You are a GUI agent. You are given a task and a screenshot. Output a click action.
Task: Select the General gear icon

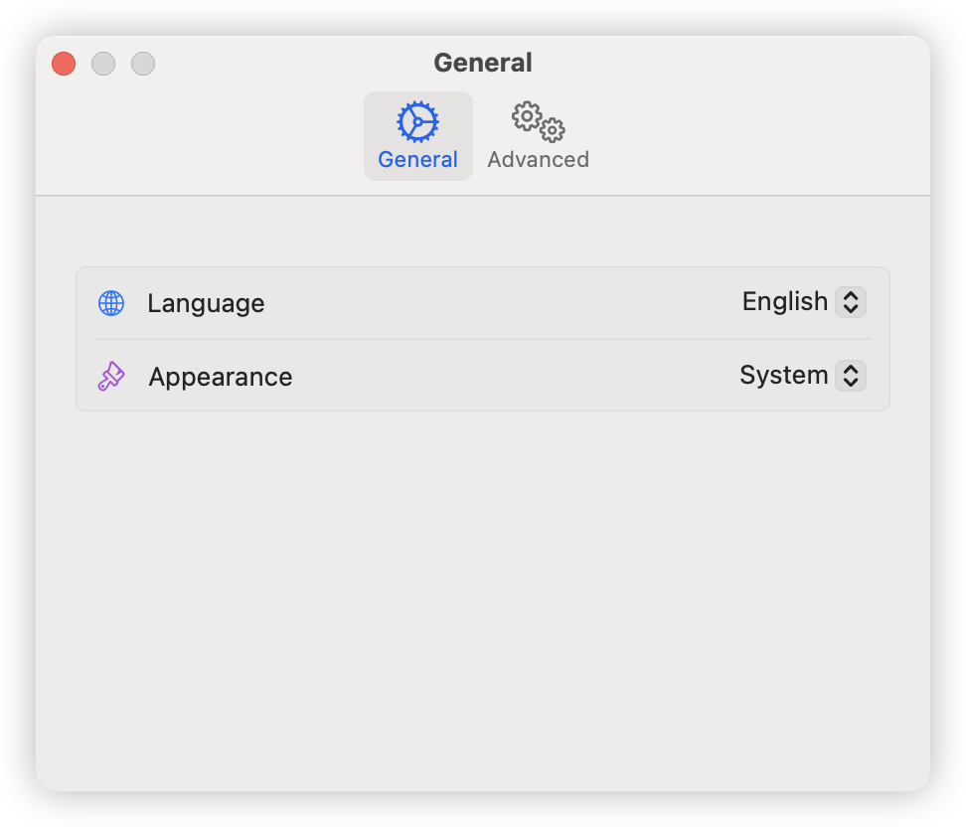[417, 121]
